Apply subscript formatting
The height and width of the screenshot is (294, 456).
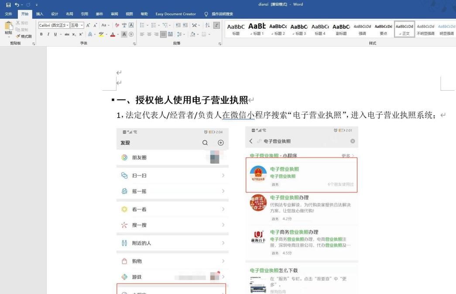(x=74, y=34)
